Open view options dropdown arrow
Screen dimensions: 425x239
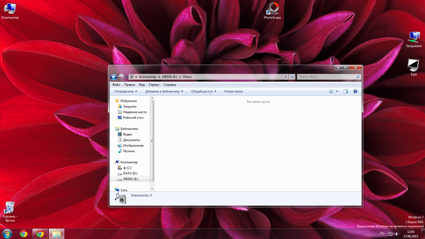pyautogui.click(x=337, y=92)
